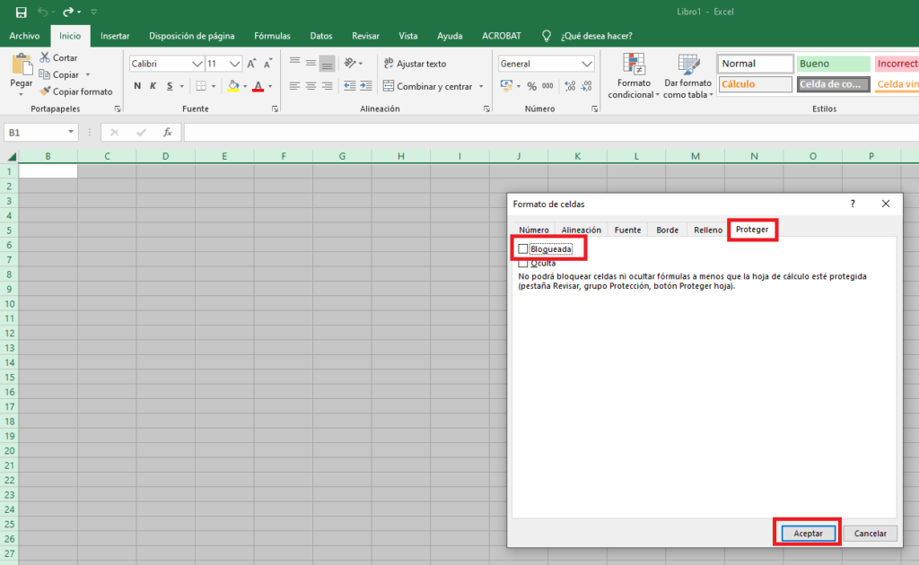919x565 pixels.
Task: Apply bold with the N button
Action: (x=137, y=86)
